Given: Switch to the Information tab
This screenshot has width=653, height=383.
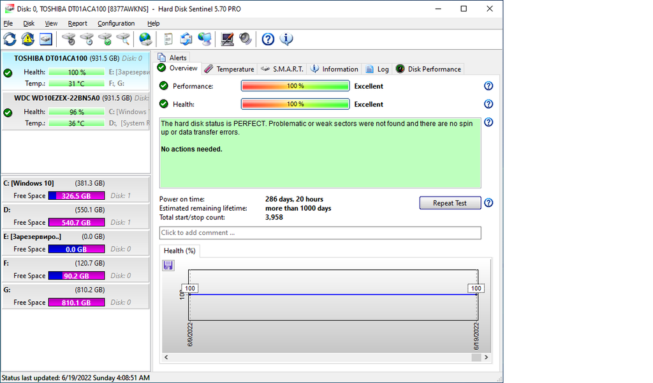Looking at the screenshot, I should 334,69.
